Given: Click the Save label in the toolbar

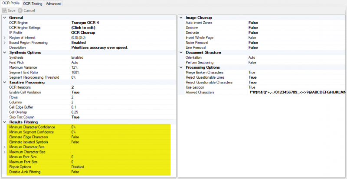Looking at the screenshot, I should point(12,10).
